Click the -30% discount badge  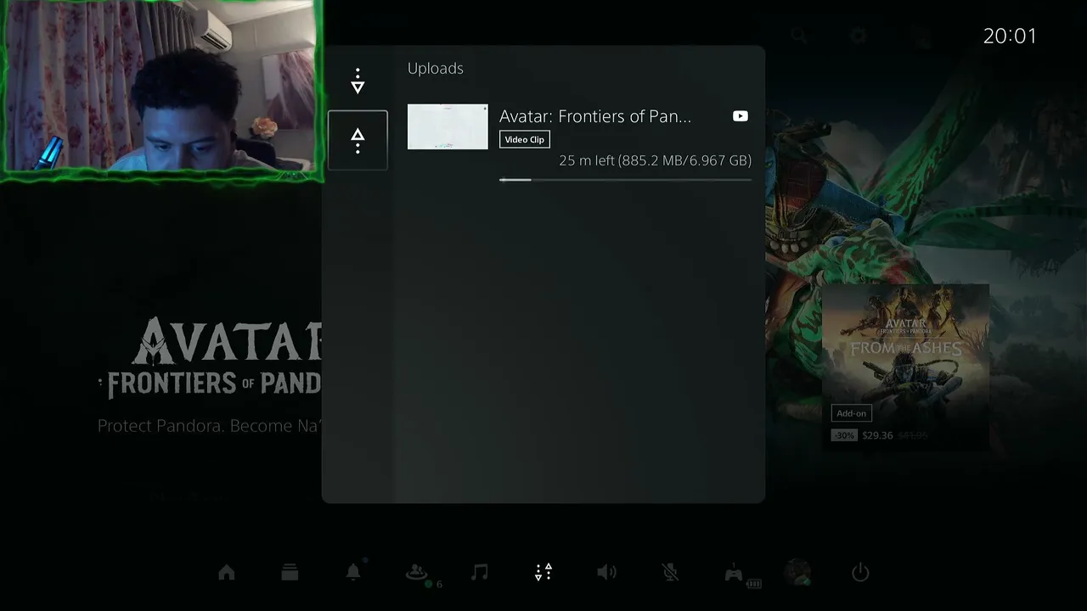844,435
